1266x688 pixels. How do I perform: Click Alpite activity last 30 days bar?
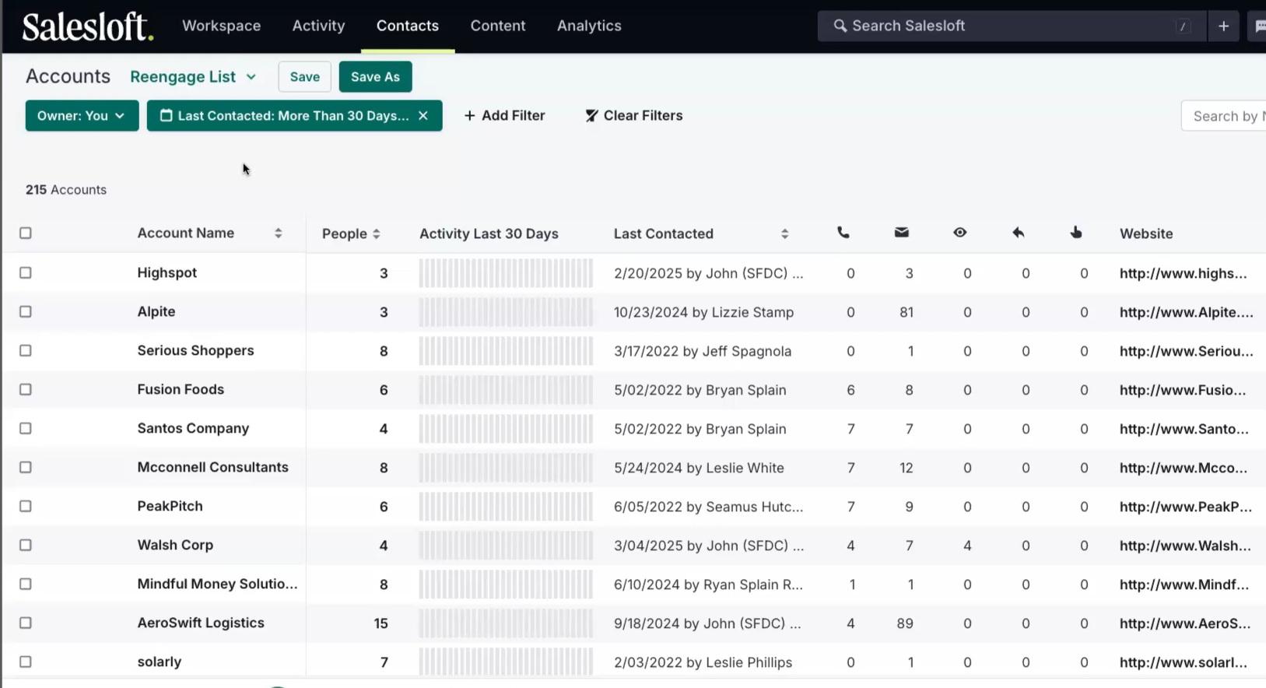pos(506,312)
